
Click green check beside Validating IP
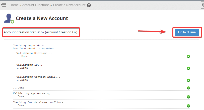coord(188,68)
